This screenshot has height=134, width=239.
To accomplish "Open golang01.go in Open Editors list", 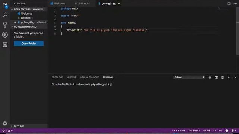I will [x=29, y=22].
